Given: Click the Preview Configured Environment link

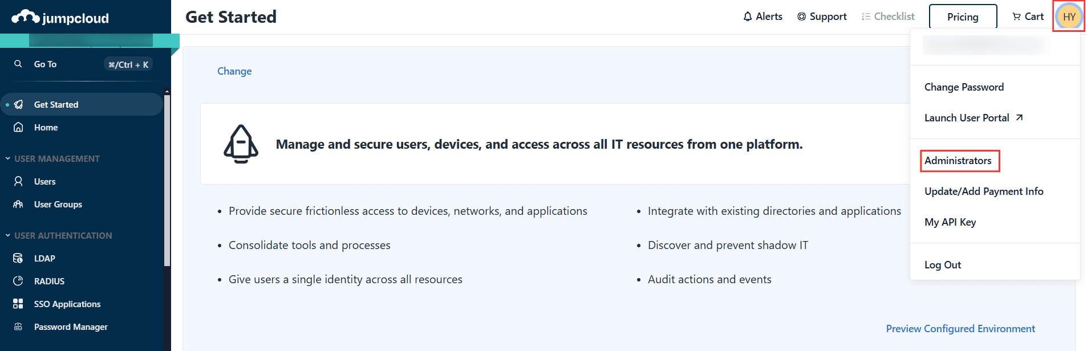Looking at the screenshot, I should (x=960, y=329).
